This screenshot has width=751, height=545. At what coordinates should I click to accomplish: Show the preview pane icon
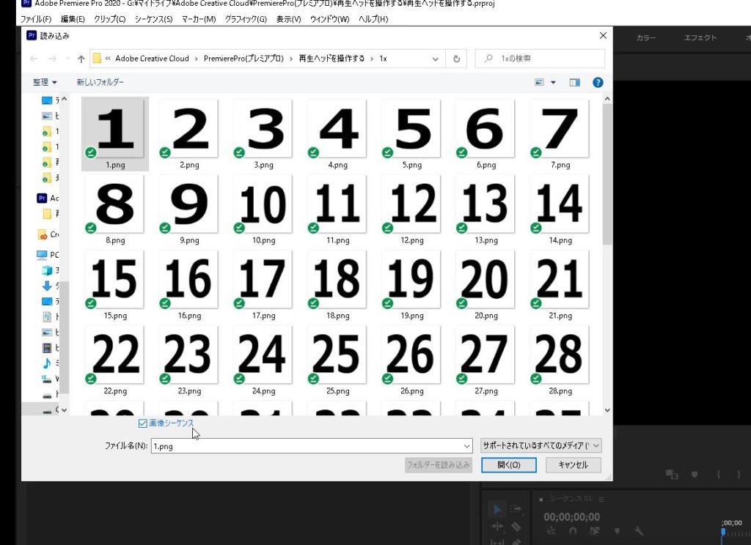pos(574,83)
